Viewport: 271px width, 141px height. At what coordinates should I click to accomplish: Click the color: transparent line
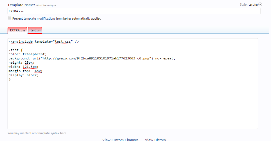(28, 54)
